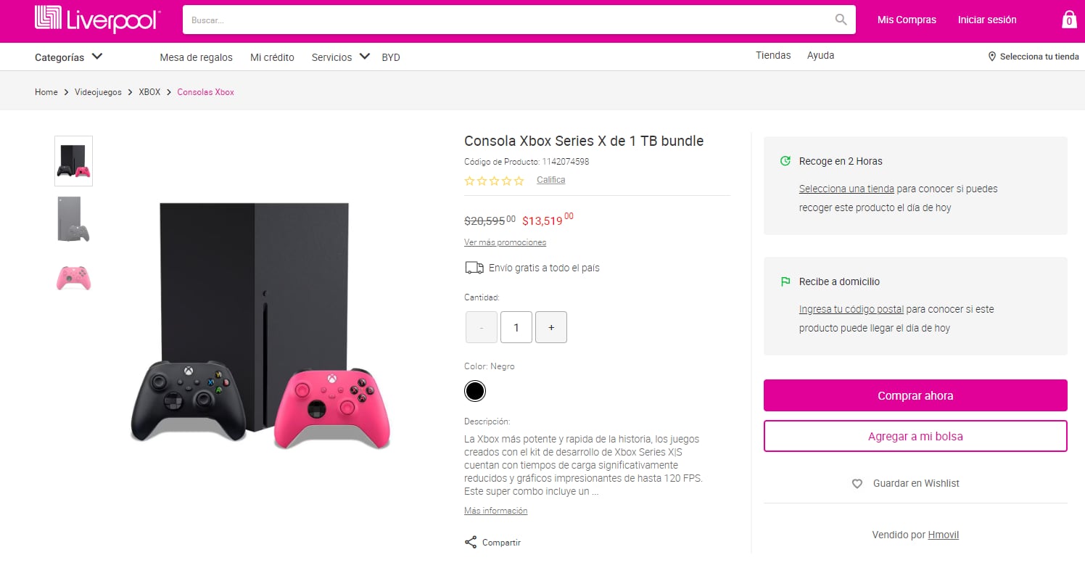1085x576 pixels.
Task: Click Agregar a mi bolsa button
Action: click(915, 436)
